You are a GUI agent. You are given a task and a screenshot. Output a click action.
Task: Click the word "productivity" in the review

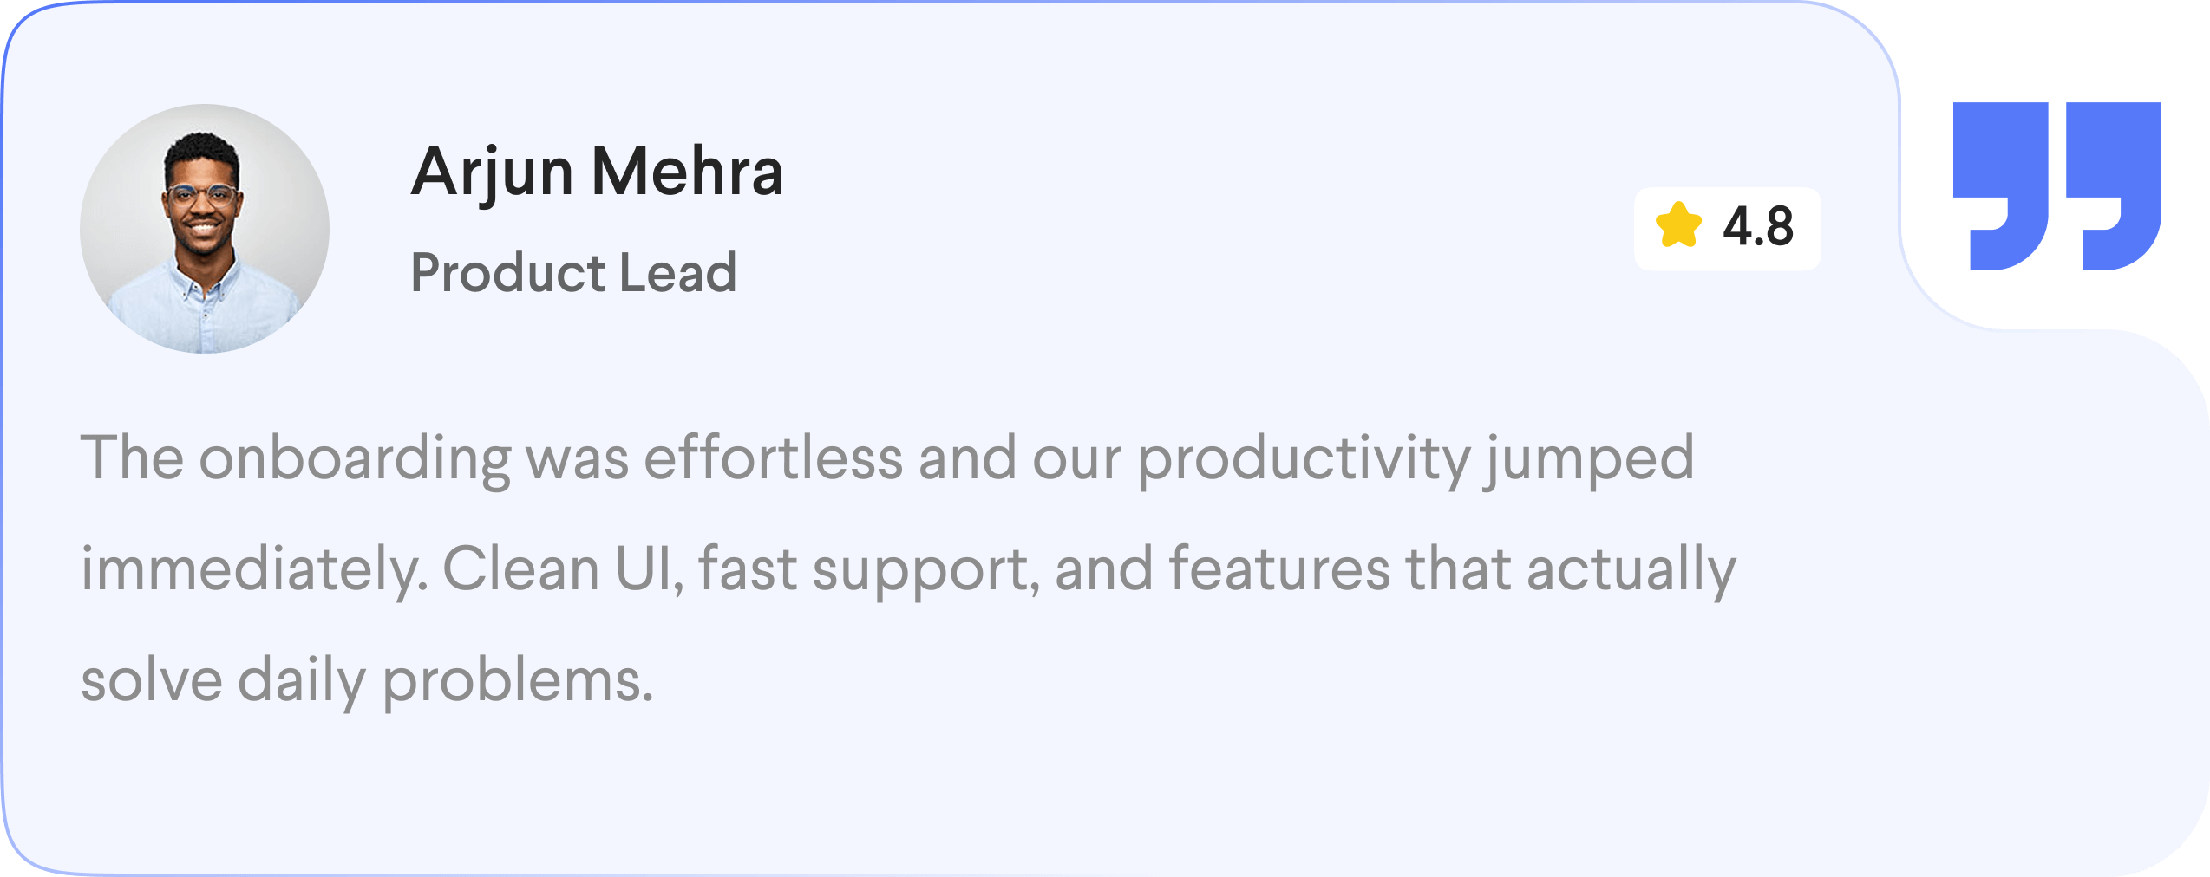1303,458
